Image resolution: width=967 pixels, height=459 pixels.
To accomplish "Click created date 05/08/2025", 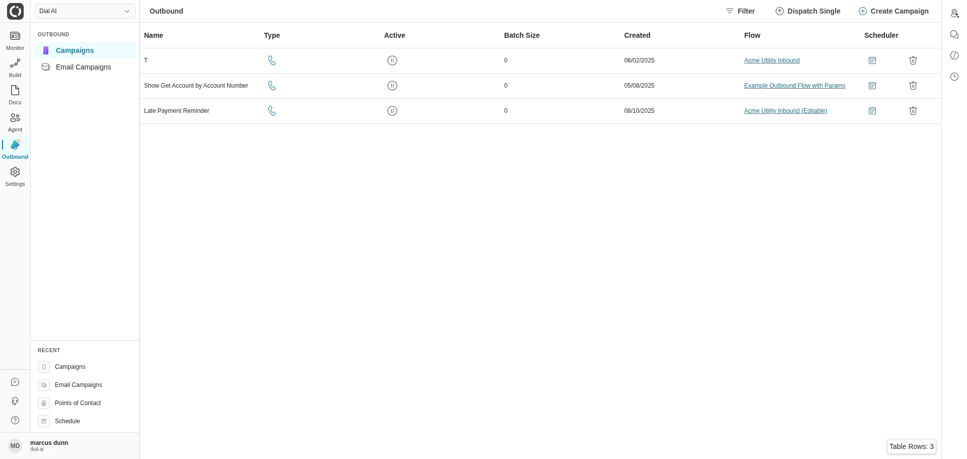I will click(639, 86).
